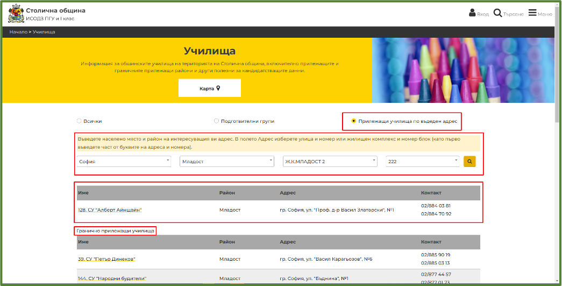The image size is (562, 286).
Task: Click Младост district in Петър Динеков row
Action: click(x=230, y=259)
